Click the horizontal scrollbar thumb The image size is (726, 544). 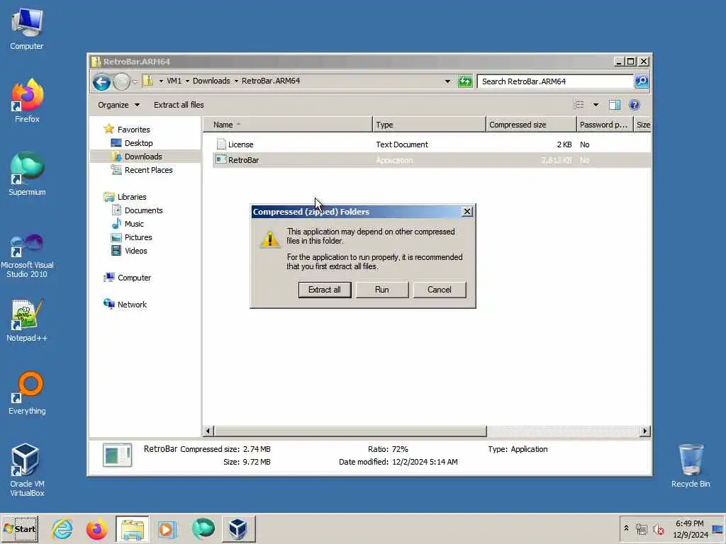click(350, 431)
